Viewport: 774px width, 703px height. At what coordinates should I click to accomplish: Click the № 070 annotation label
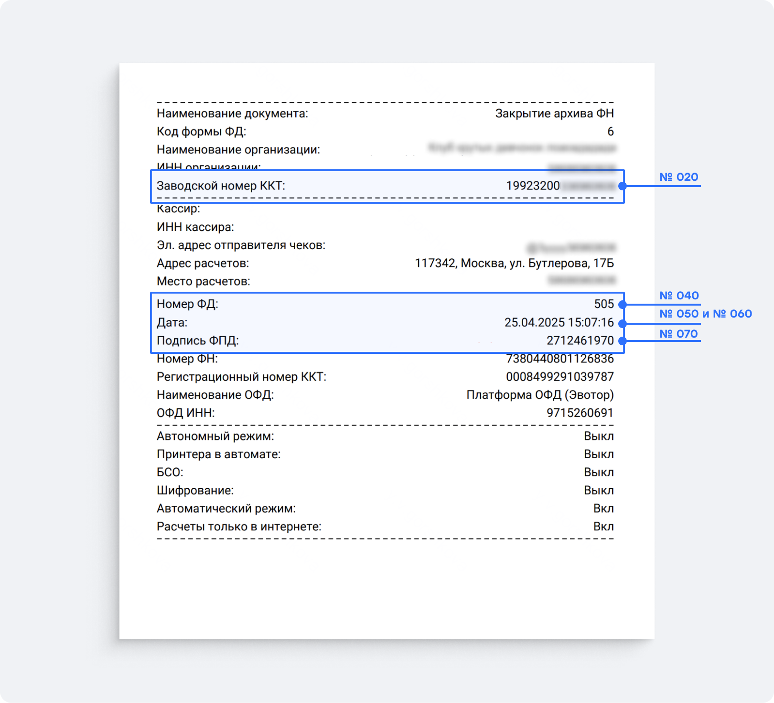click(678, 334)
